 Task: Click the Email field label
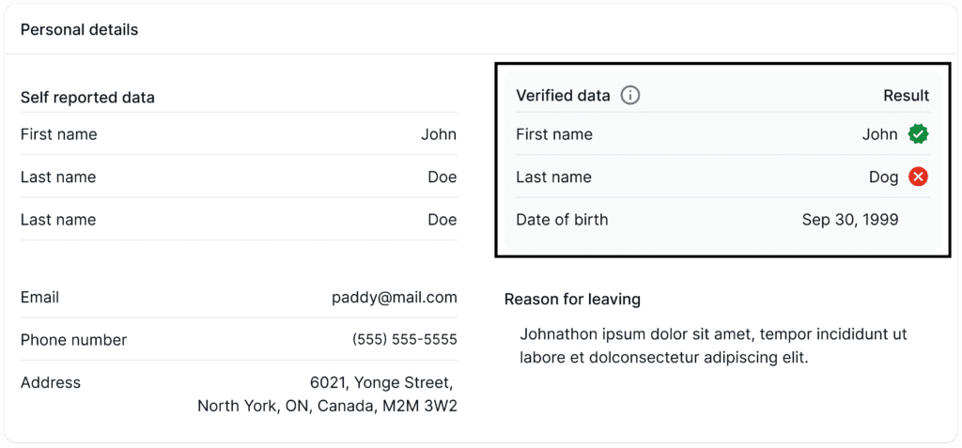click(39, 297)
